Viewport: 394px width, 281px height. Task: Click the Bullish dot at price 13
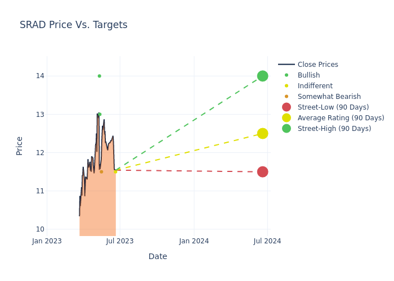100,114
